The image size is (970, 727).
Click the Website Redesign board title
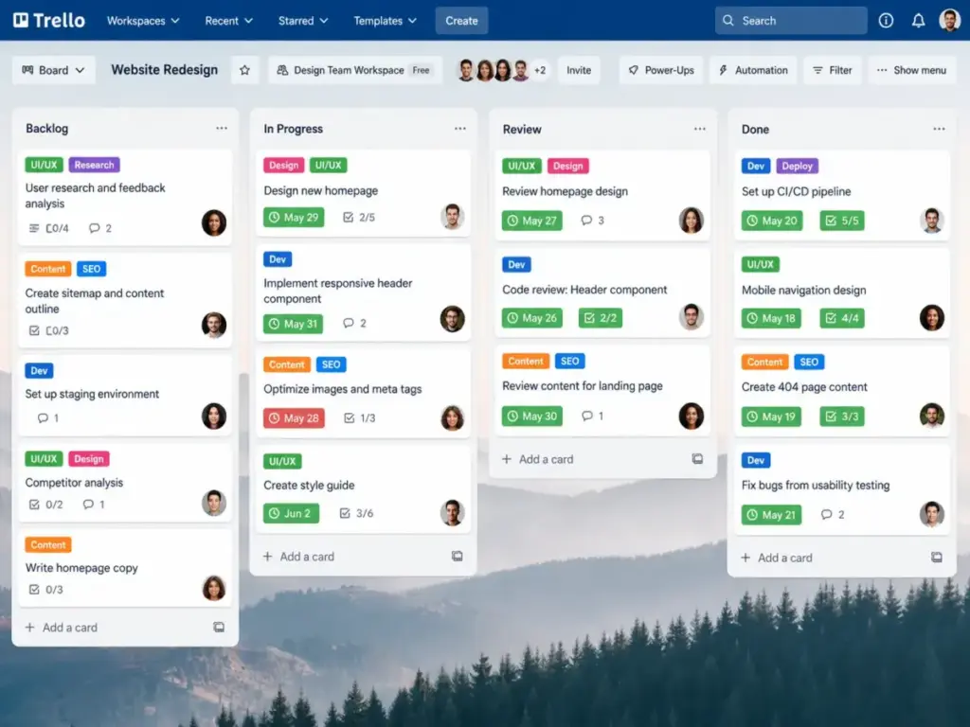pyautogui.click(x=165, y=70)
